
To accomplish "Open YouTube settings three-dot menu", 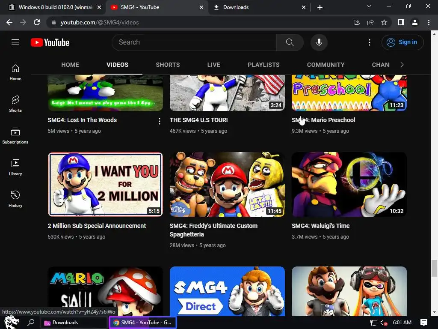I will click(x=369, y=42).
